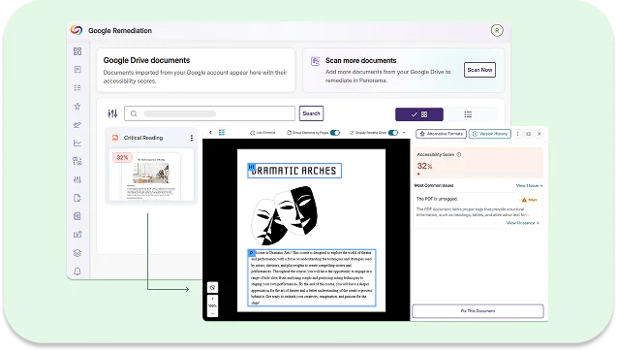Open the Version History tab
This screenshot has height=351, width=617.
pos(490,134)
